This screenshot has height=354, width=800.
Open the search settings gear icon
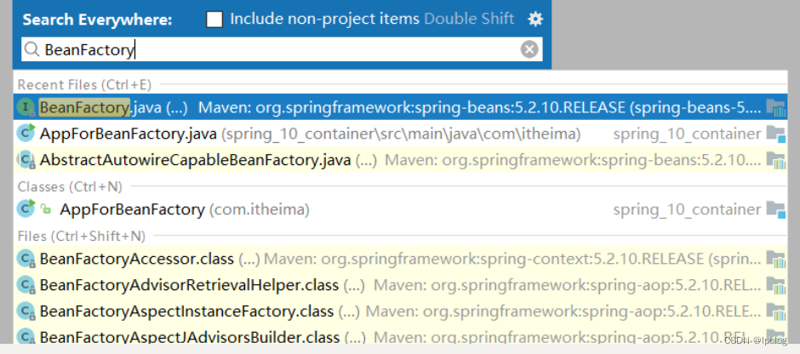tap(535, 20)
